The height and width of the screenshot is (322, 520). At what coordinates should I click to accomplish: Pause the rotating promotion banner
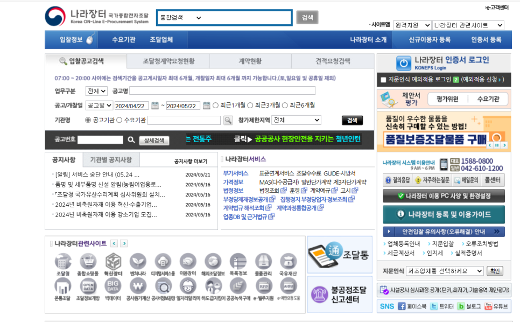coord(497,145)
